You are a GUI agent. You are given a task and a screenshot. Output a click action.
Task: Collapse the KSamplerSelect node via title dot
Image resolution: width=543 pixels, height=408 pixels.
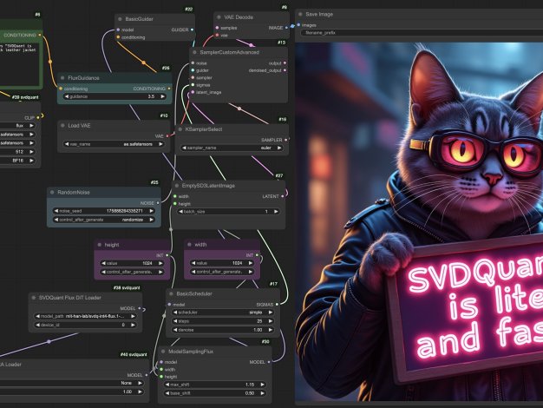(x=180, y=129)
